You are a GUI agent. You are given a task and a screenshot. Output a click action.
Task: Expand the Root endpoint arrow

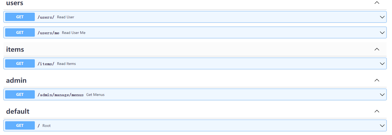(382, 126)
